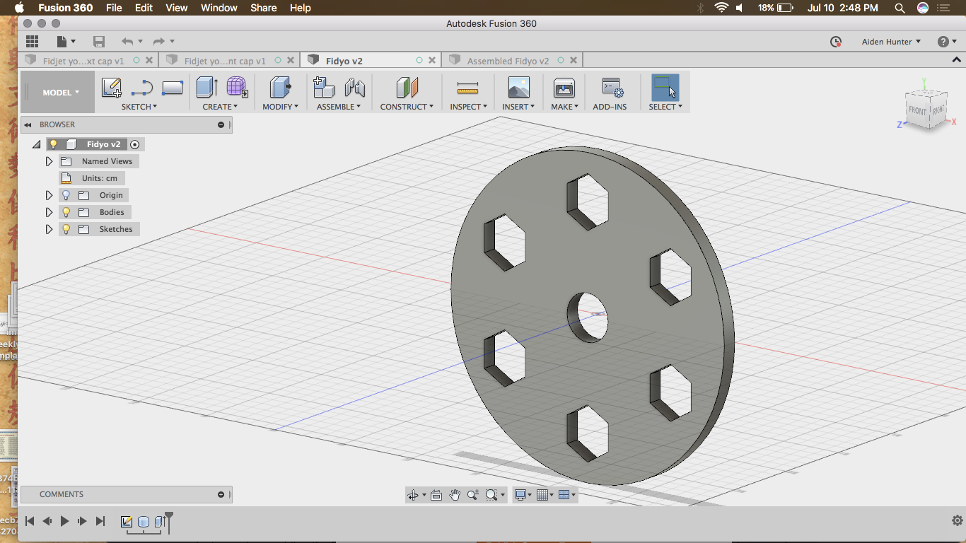
Task: Click the extrude feature in timeline
Action: coord(161,522)
